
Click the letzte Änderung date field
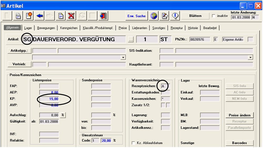pos(241,17)
